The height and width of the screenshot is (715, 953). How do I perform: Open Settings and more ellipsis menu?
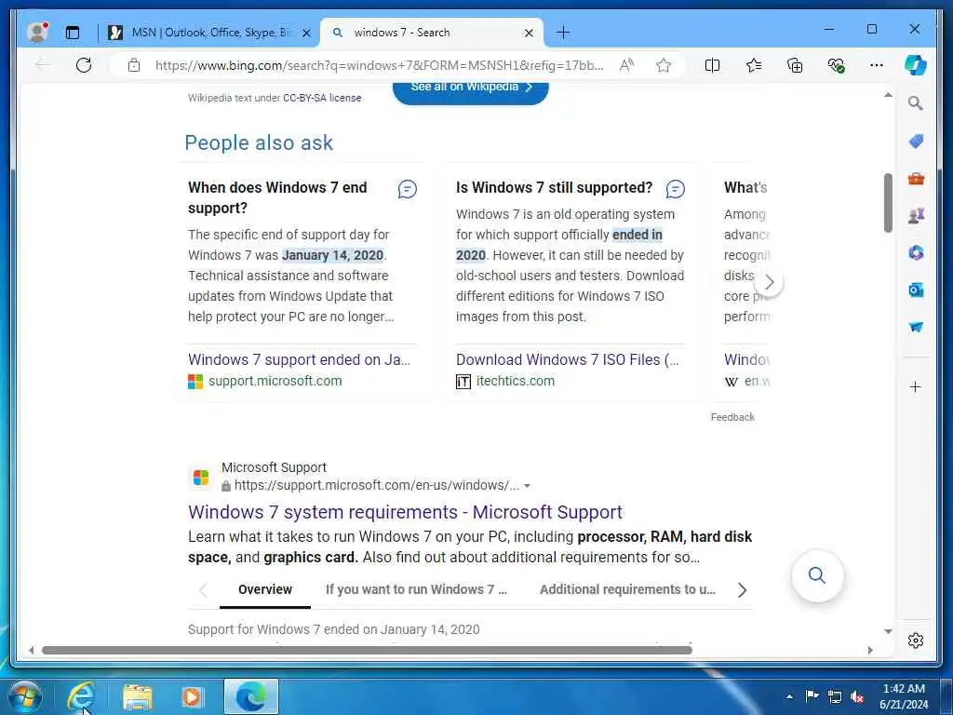click(x=877, y=65)
